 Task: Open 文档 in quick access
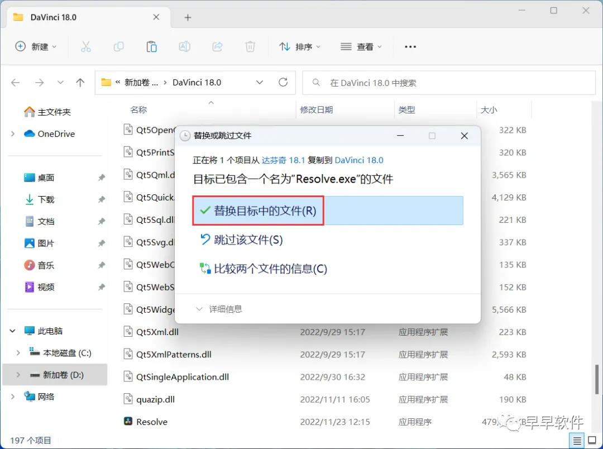tap(39, 222)
